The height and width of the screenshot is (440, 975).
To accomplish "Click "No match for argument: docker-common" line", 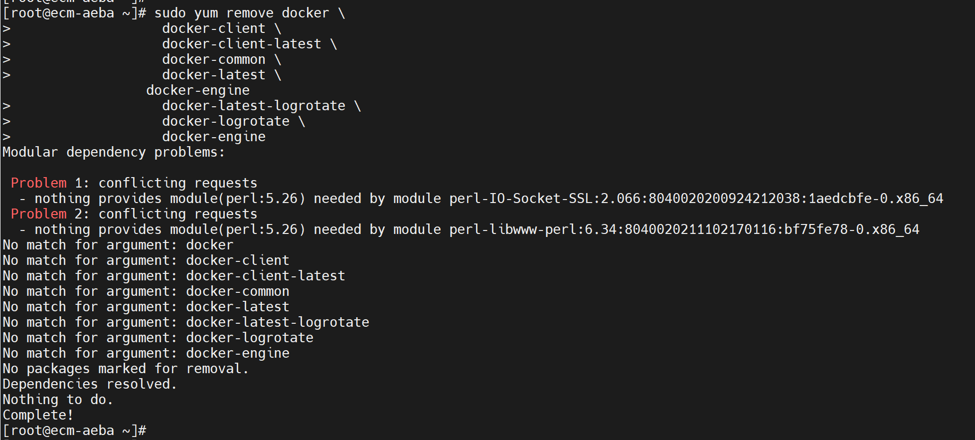I will pyautogui.click(x=146, y=291).
